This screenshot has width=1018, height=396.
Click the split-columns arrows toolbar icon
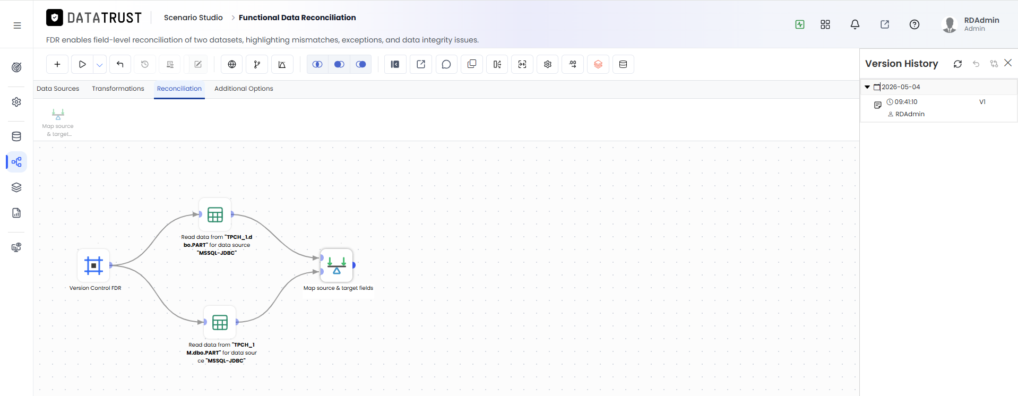497,64
